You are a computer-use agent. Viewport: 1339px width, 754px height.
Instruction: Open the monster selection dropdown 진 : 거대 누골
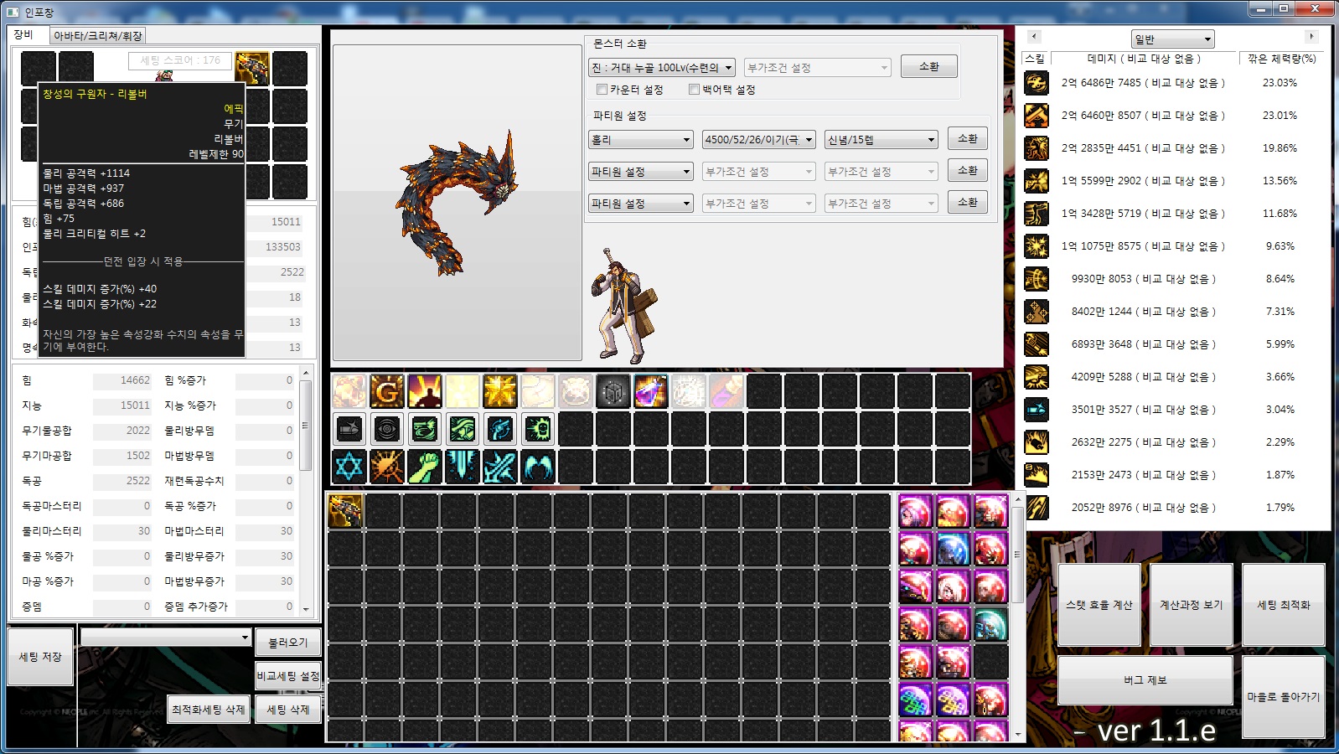pos(662,68)
